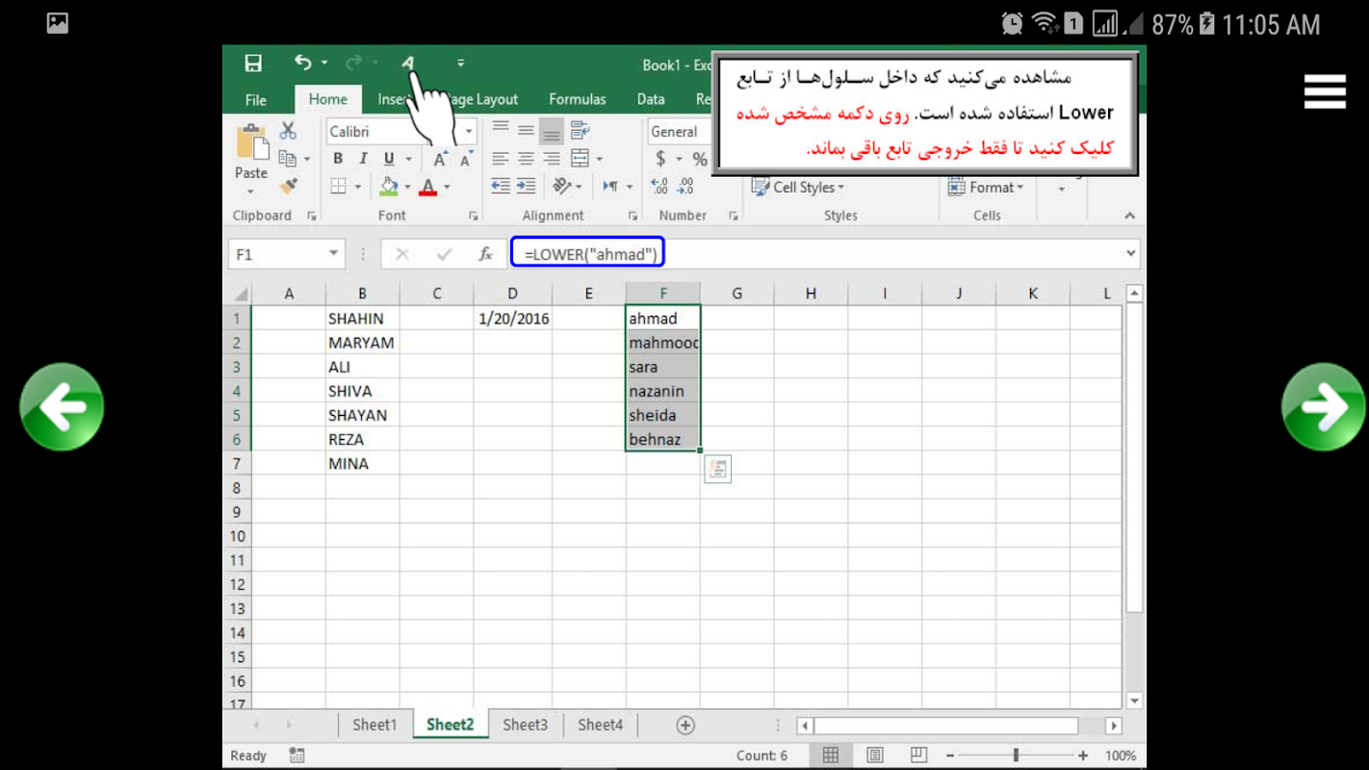Image resolution: width=1369 pixels, height=770 pixels.
Task: Click the Borders icon
Action: tap(338, 186)
